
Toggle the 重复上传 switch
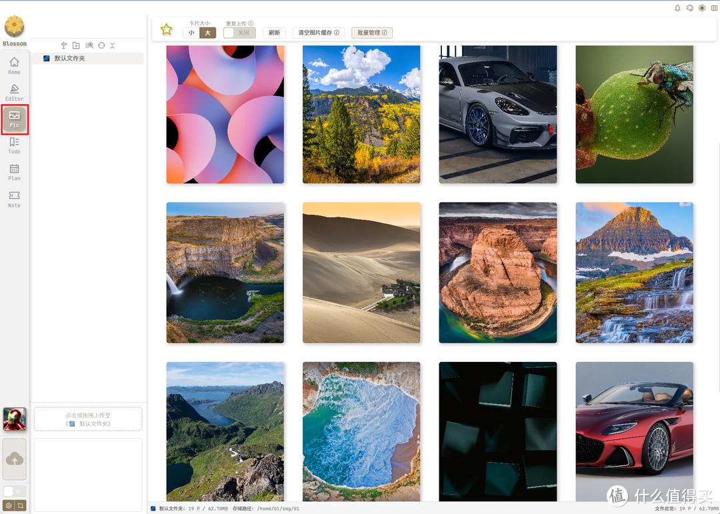(239, 33)
